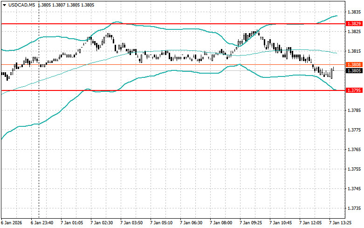
Task: Click the 1.3735 price scale label
Action: [x=354, y=208]
